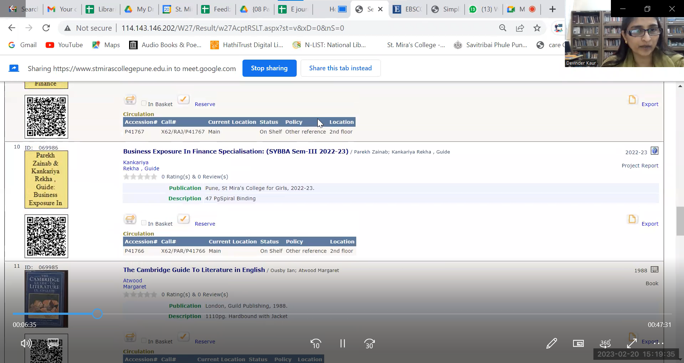Click the export document icon for the P41767 record
The width and height of the screenshot is (684, 363).
point(632,100)
